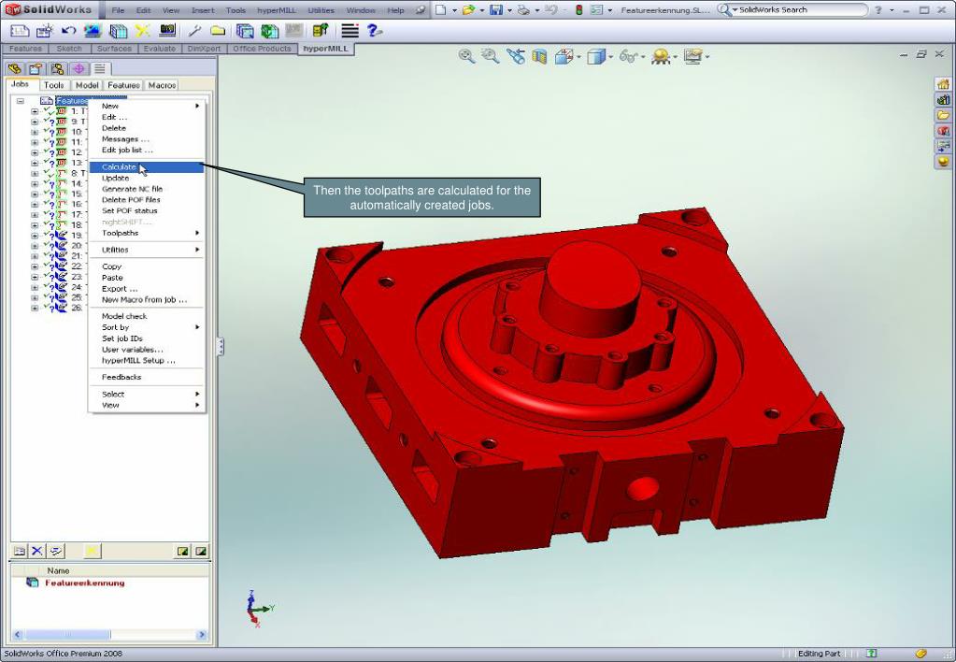Image resolution: width=956 pixels, height=662 pixels.
Task: Open the PropertyManager tab icon
Action: (36, 68)
